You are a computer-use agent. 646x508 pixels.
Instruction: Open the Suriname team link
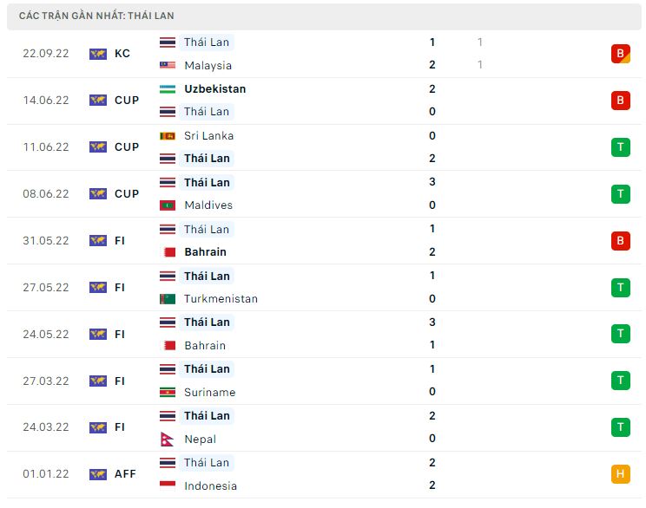pyautogui.click(x=209, y=392)
